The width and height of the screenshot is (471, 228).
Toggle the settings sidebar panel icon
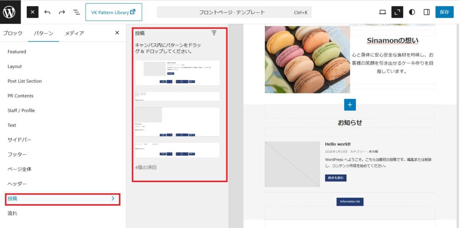[x=426, y=12]
